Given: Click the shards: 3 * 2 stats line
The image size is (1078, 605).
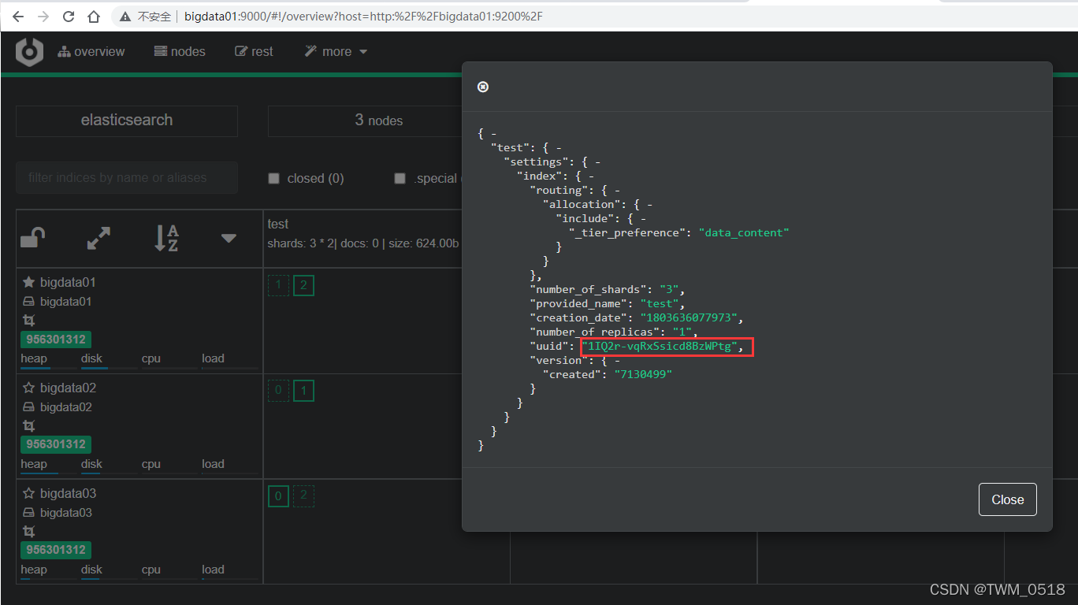Looking at the screenshot, I should pos(362,243).
